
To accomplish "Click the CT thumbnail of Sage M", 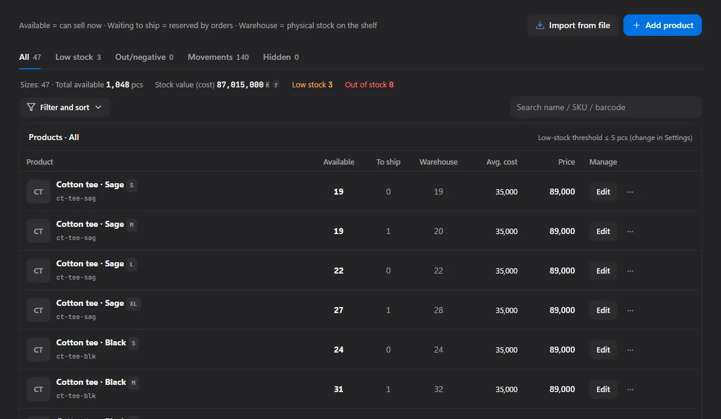I will click(x=38, y=231).
